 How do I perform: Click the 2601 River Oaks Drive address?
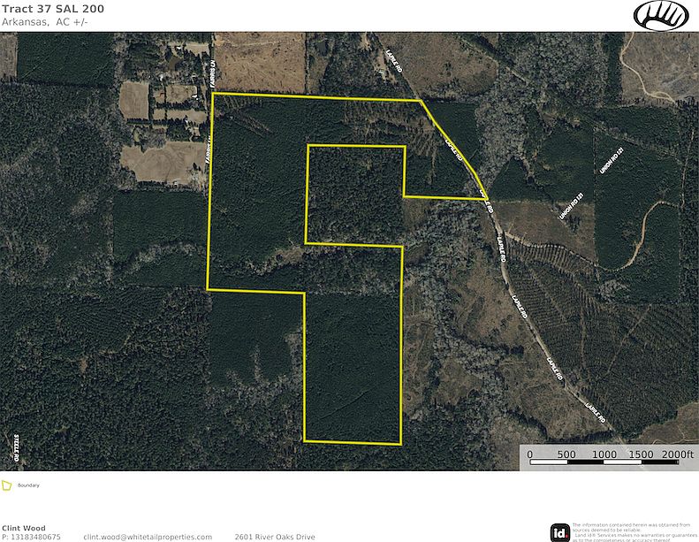click(275, 537)
